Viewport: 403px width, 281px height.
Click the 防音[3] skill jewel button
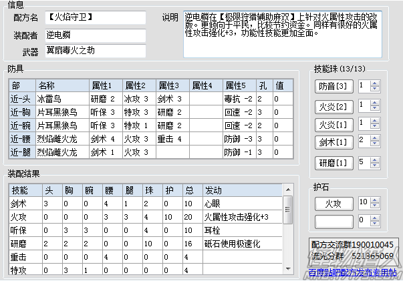(332, 86)
